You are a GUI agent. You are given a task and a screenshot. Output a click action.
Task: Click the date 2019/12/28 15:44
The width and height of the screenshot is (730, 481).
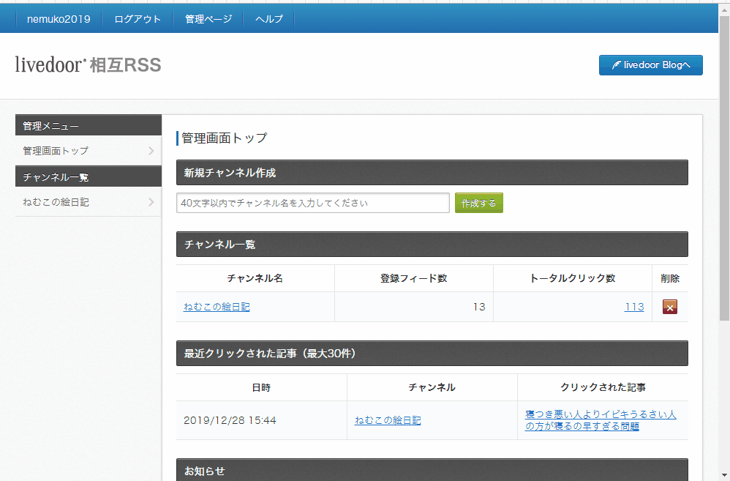click(230, 420)
